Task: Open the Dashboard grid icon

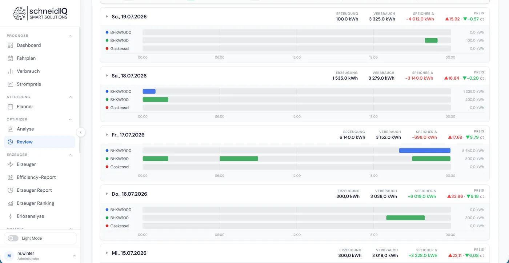Action: pos(11,45)
